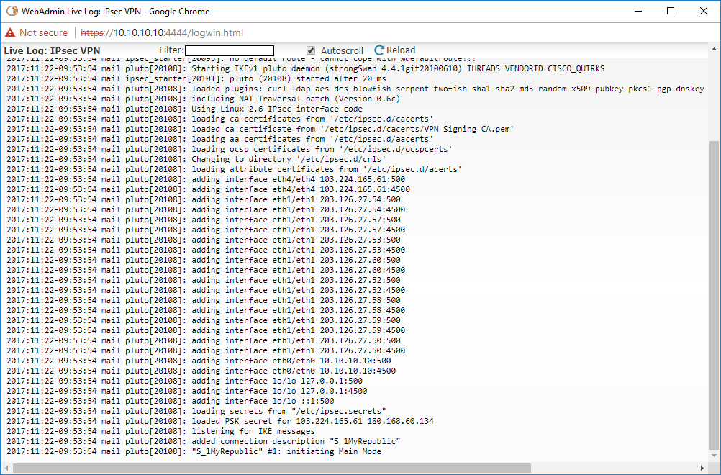Click the "including NAT-Traversal patch" log line
Image resolution: width=721 pixels, height=475 pixels.
click(203, 99)
